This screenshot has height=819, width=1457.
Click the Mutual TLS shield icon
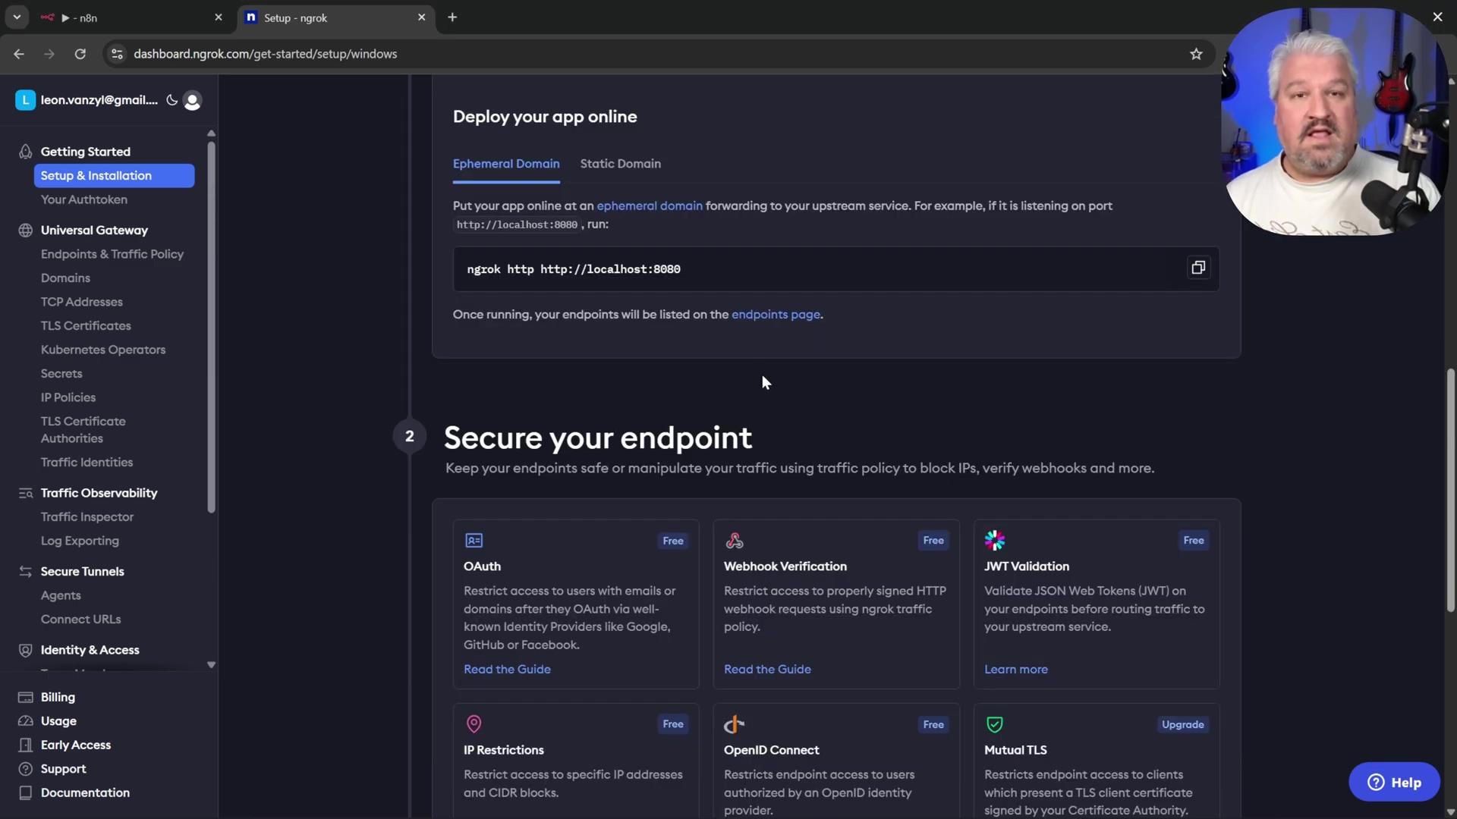click(x=994, y=724)
